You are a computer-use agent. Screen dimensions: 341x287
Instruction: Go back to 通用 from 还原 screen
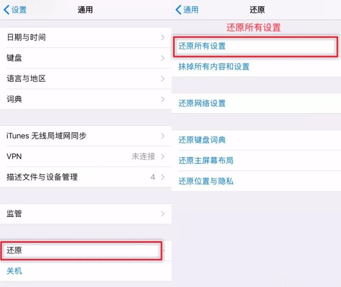pyautogui.click(x=187, y=10)
